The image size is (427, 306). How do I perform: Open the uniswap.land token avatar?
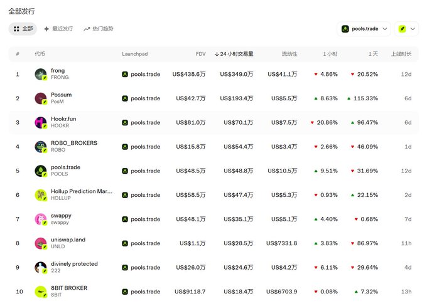[41, 243]
